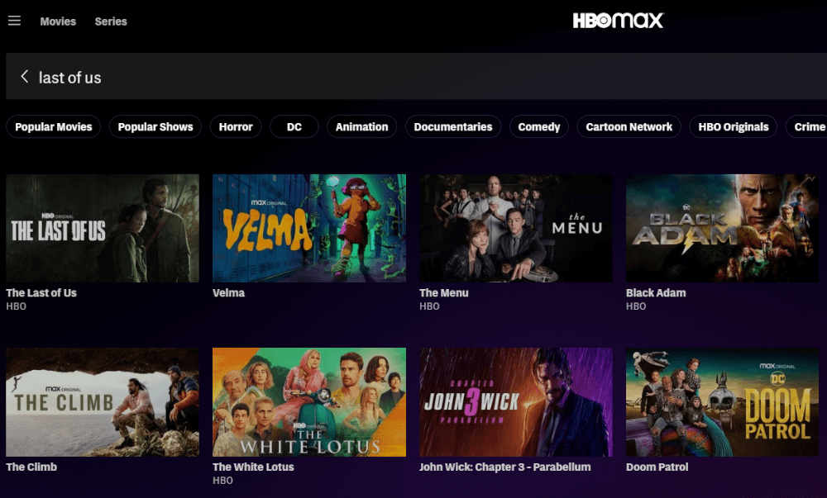Select the Animation filter chip

[x=362, y=127]
